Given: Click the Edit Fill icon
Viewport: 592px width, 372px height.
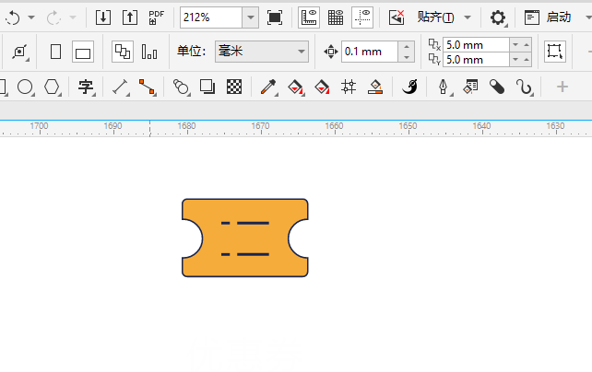Looking at the screenshot, I should 470,87.
